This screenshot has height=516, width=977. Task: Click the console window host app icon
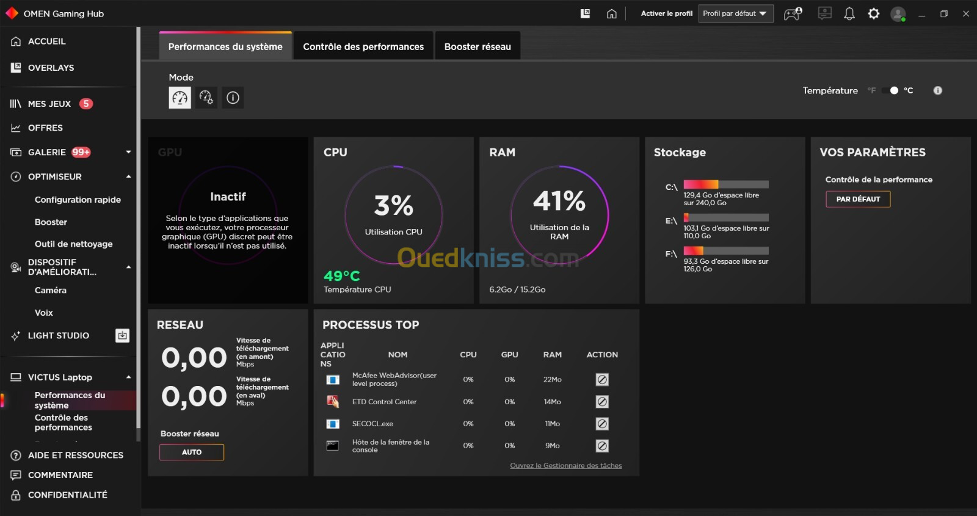pos(333,446)
